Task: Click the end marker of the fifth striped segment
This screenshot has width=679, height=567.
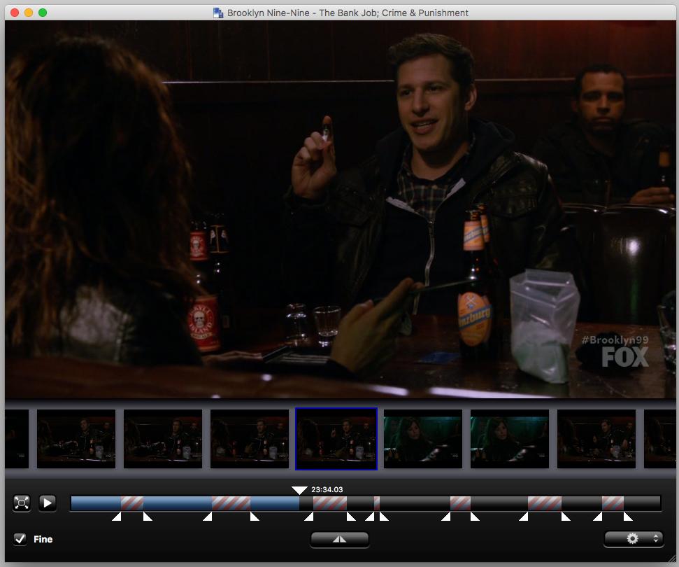Action: (x=475, y=517)
